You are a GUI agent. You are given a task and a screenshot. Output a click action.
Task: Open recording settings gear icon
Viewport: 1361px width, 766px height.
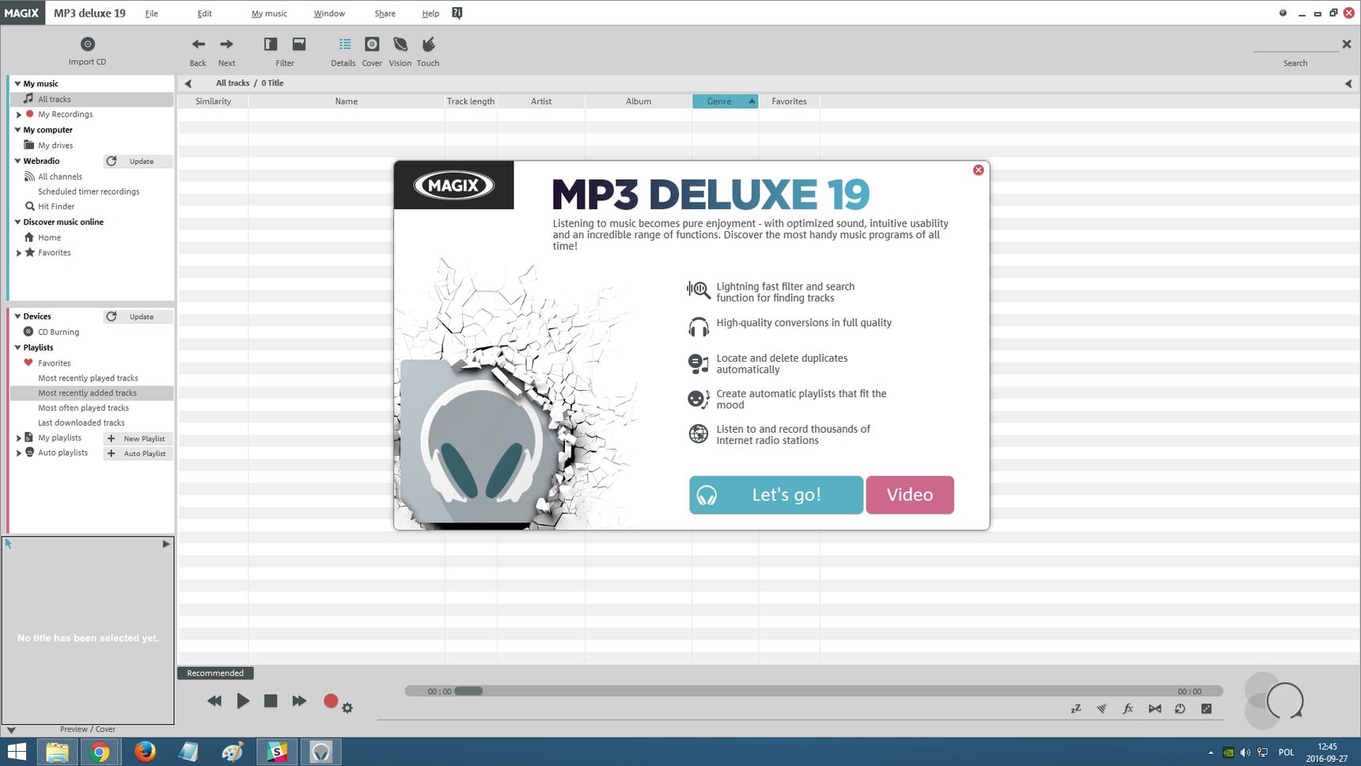[x=347, y=707]
